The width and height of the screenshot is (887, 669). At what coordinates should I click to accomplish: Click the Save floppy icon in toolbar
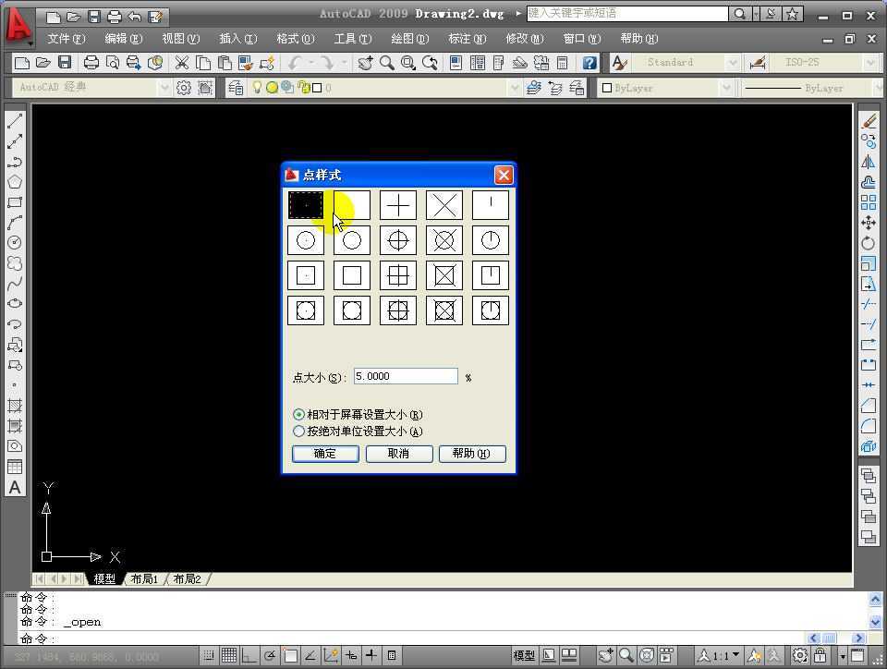[x=65, y=62]
